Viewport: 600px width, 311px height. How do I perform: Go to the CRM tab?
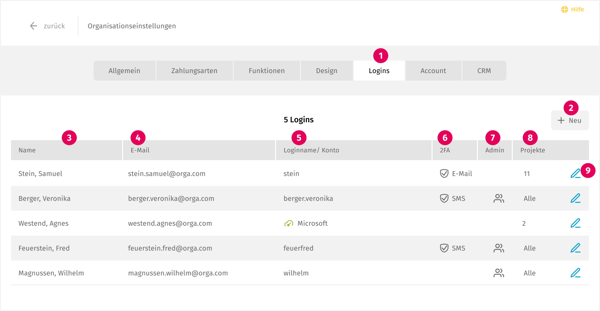[x=484, y=71]
